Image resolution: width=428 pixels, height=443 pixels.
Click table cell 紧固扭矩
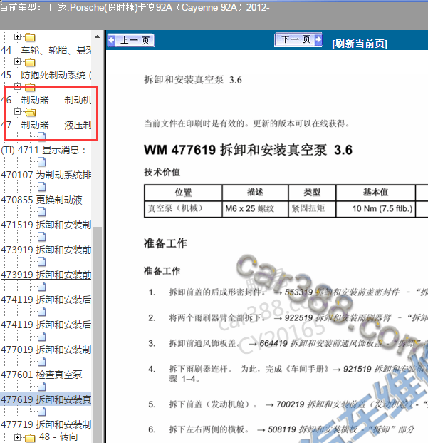pos(312,209)
